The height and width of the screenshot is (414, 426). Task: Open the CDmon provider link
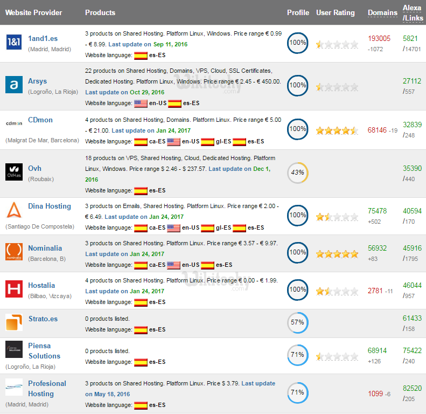[40, 120]
